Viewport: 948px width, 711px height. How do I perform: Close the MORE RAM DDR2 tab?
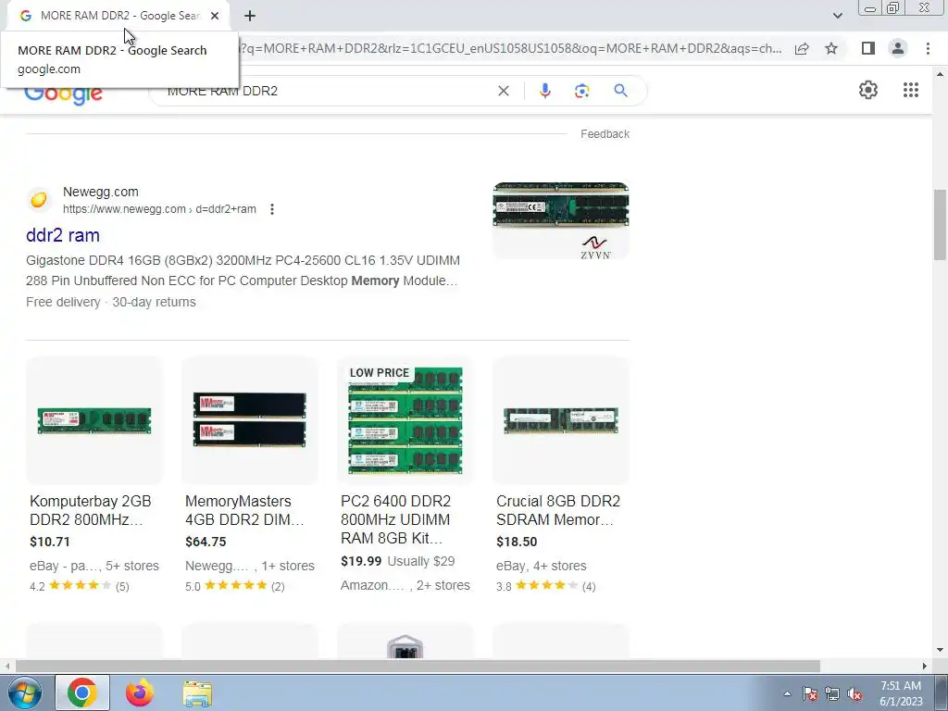pos(215,16)
